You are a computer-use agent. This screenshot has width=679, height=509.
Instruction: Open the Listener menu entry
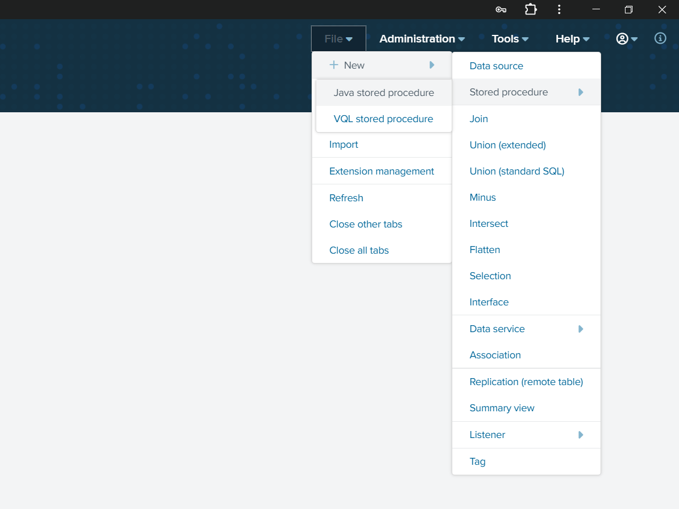tap(526, 435)
